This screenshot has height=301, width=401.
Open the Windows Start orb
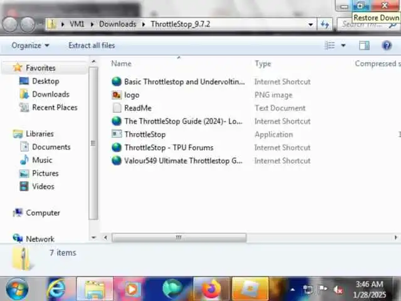point(17,289)
